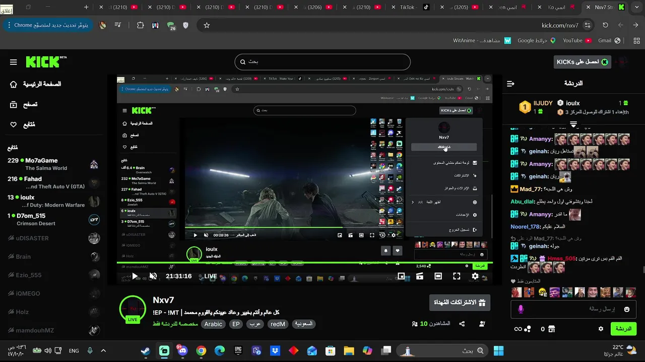Open channel points icon in chat
645x362 pixels.
[x=528, y=329]
